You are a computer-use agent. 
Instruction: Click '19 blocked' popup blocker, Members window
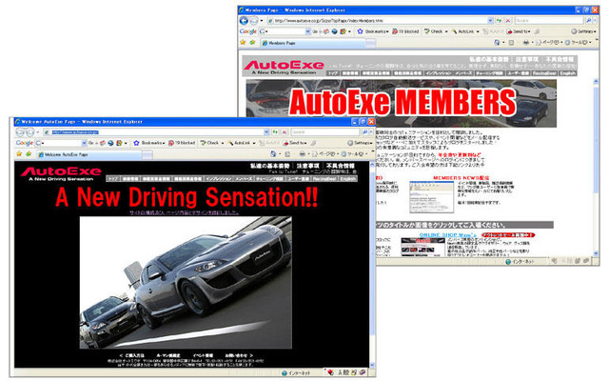coord(405,31)
